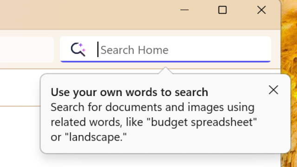Focus the Search Home text field
Viewport: 297px width, 167px height.
pos(165,49)
